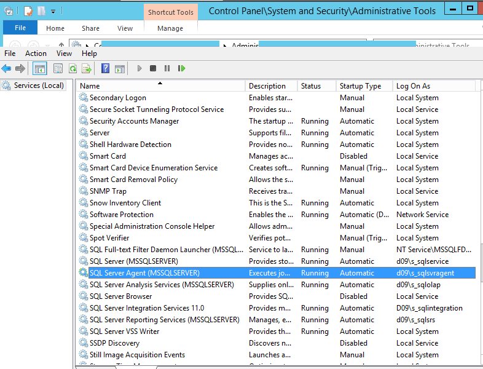Click the gear icon beside Secondary Logon
483x369 pixels.
click(x=83, y=97)
